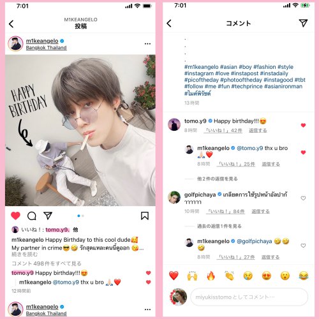This screenshot has width=319, height=319.
Task: Go back from the post screen
Action: (x=11, y=24)
